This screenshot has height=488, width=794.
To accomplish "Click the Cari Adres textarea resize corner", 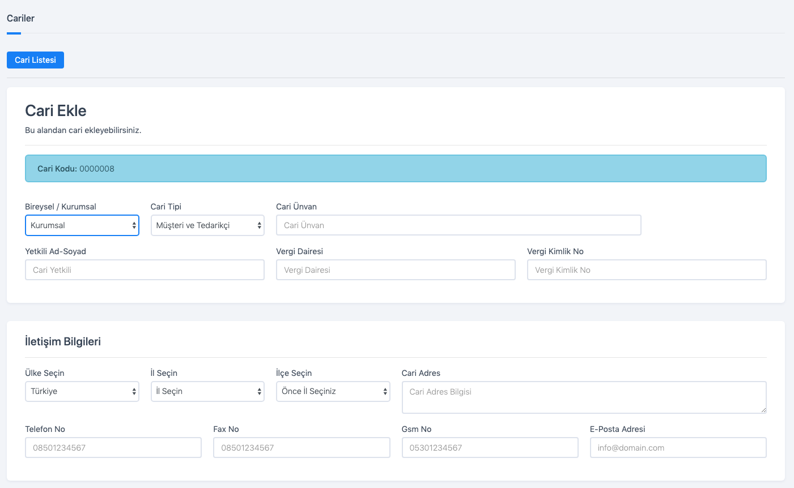I will pos(763,410).
